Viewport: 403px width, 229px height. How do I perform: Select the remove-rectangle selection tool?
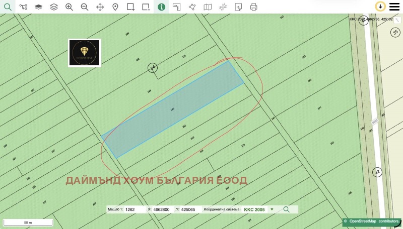coord(146,7)
